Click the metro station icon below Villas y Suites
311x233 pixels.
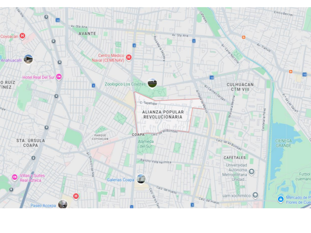point(11,189)
